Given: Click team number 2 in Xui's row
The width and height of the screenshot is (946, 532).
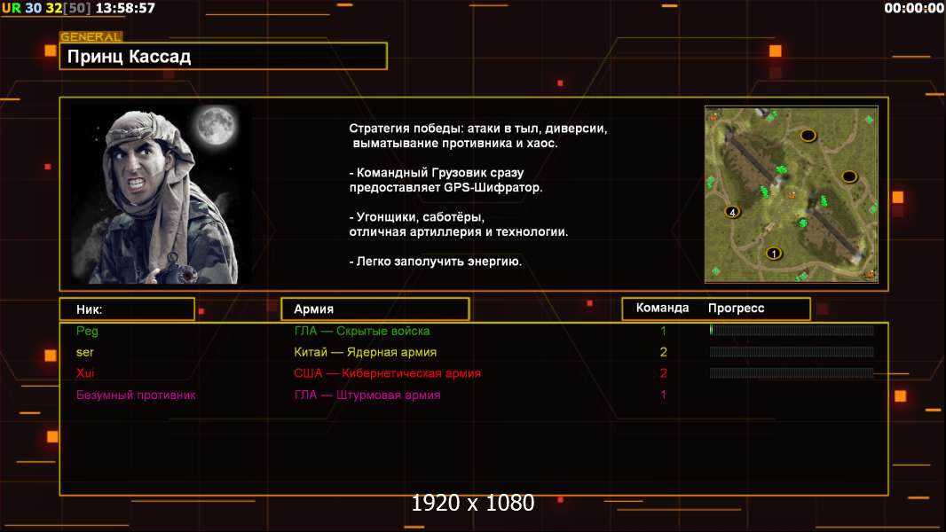Looking at the screenshot, I should tap(663, 373).
